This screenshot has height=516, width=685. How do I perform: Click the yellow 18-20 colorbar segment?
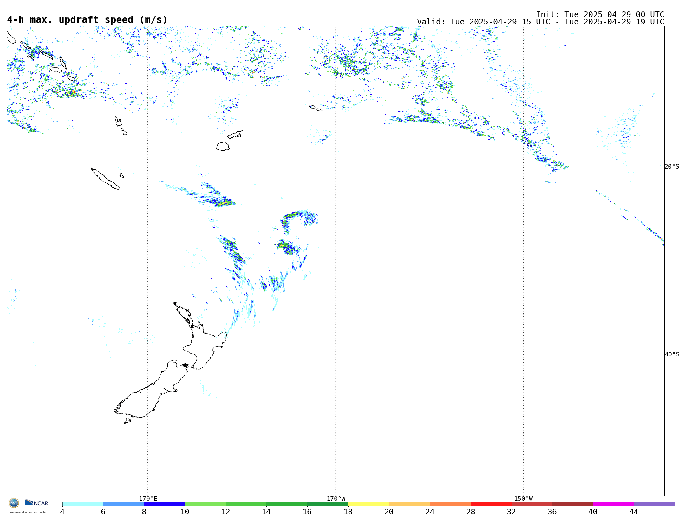pyautogui.click(x=369, y=504)
